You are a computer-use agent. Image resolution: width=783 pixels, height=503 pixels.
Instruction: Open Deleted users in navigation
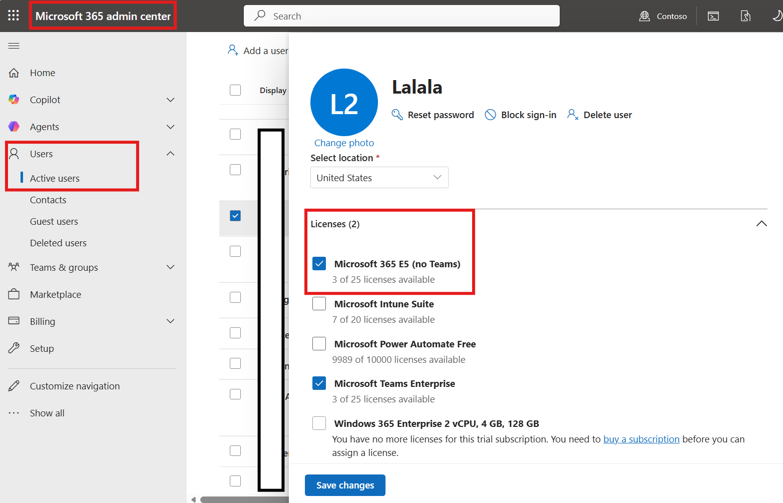click(58, 243)
